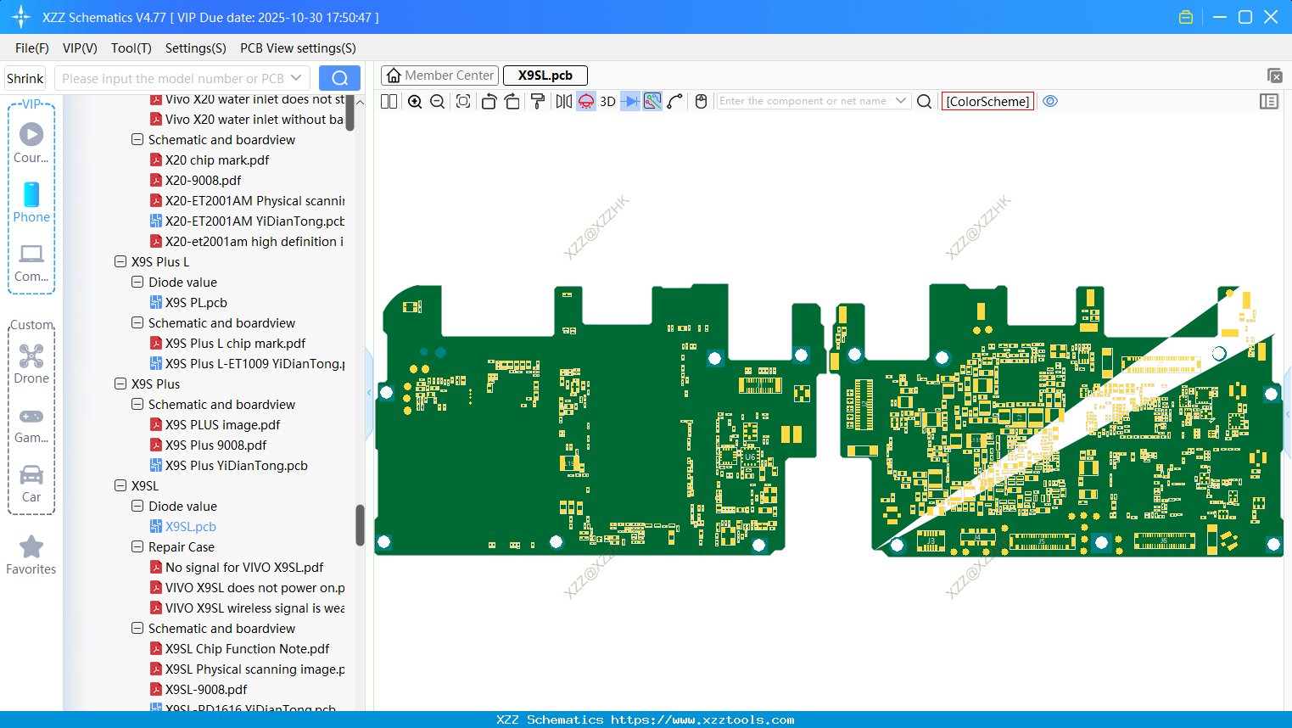The height and width of the screenshot is (728, 1292).
Task: Open the Drone category in sidebar
Action: [x=31, y=364]
